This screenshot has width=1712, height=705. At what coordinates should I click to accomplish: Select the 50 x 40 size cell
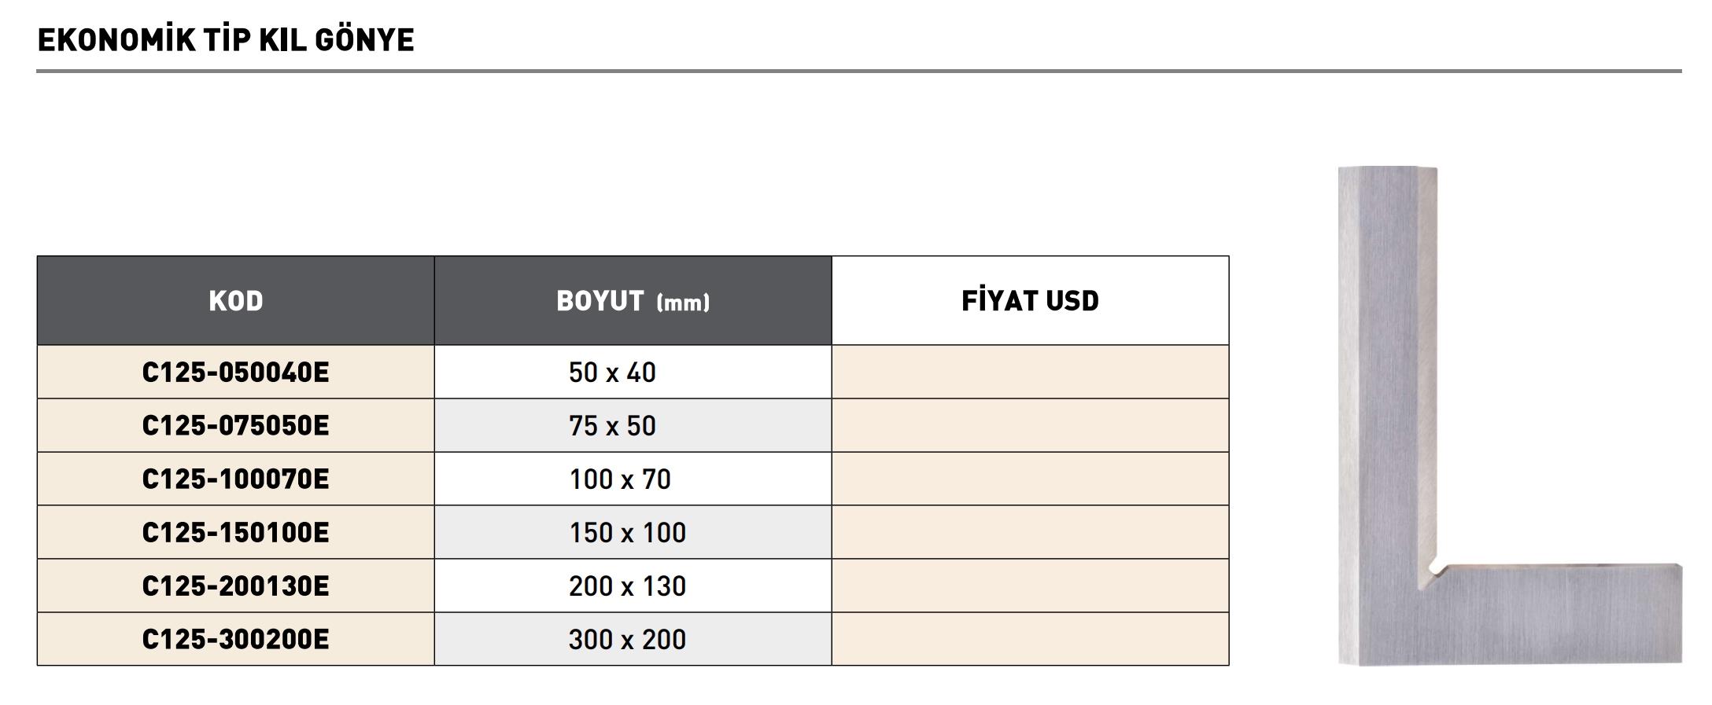(x=633, y=372)
